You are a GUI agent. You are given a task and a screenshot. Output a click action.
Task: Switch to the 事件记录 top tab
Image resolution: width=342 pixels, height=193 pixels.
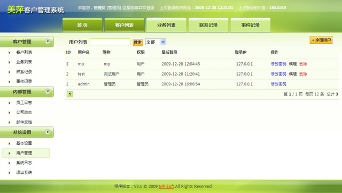pos(251,25)
